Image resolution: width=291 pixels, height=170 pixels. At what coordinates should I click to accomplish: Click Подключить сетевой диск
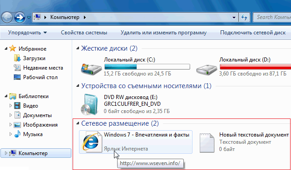click(x=253, y=33)
